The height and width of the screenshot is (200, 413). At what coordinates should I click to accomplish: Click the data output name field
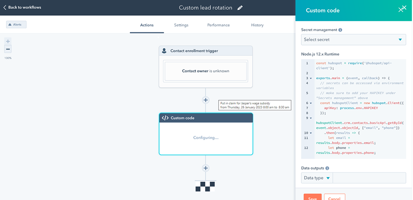click(x=369, y=178)
